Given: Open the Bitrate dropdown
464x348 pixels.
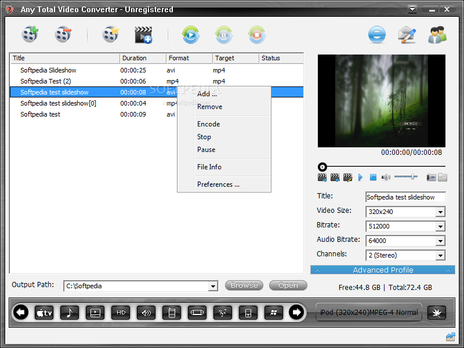Looking at the screenshot, I should tap(440, 226).
